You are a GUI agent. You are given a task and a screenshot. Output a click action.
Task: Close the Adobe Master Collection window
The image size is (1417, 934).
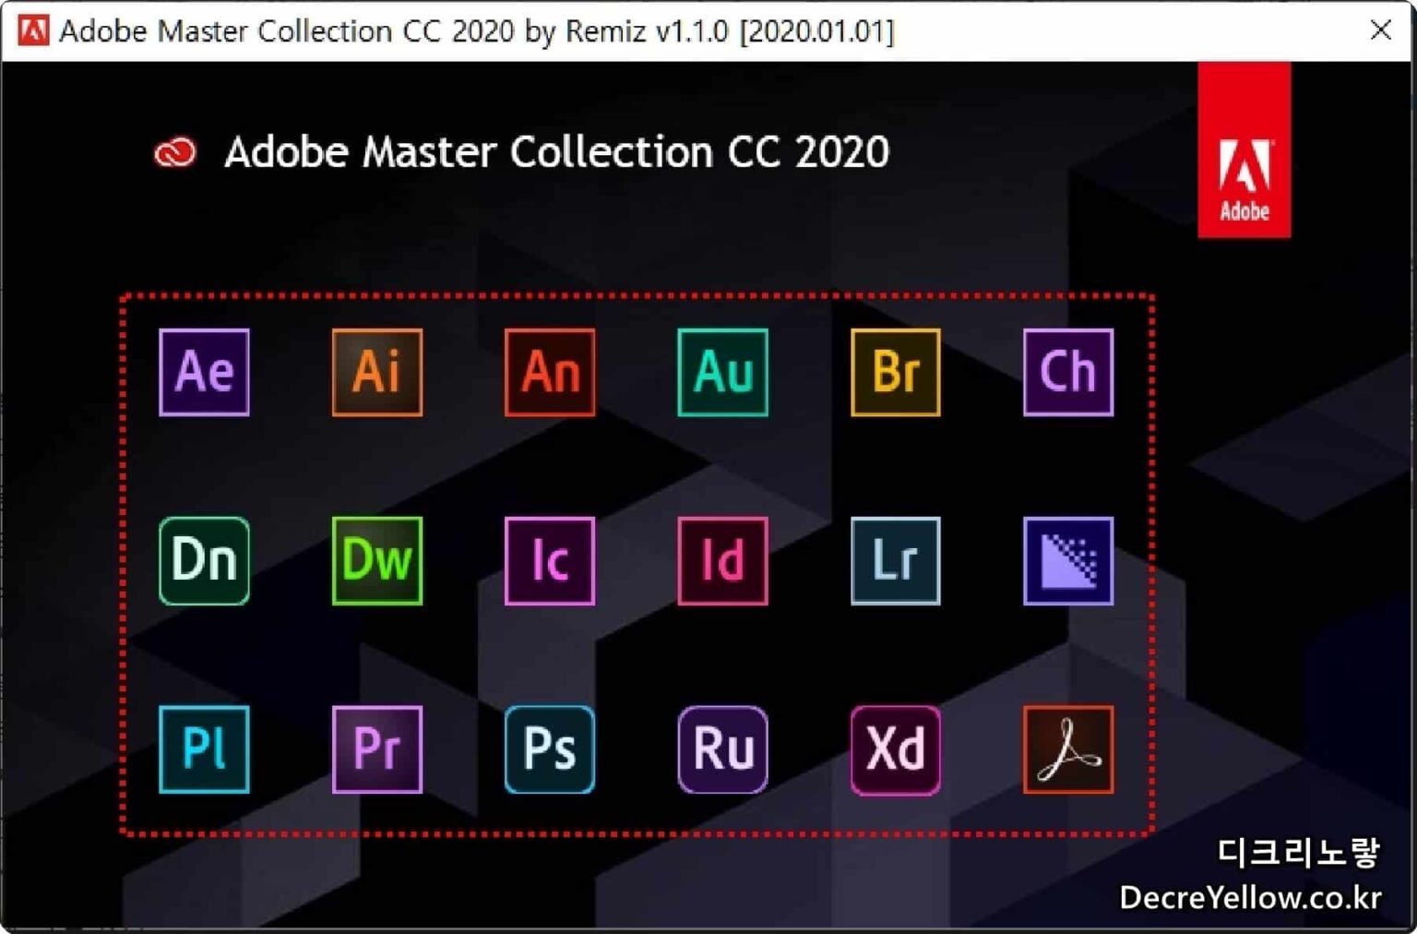pyautogui.click(x=1380, y=30)
